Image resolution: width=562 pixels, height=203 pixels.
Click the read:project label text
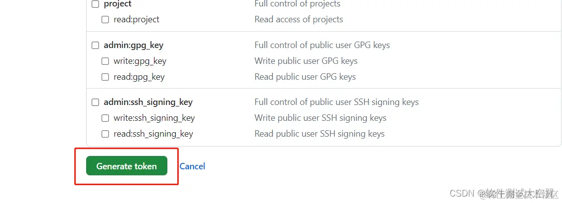(137, 20)
